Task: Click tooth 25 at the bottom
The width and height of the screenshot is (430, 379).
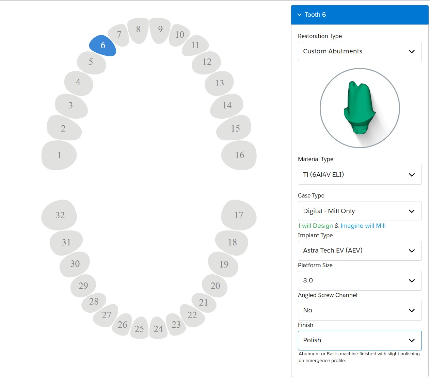Action: click(x=139, y=329)
